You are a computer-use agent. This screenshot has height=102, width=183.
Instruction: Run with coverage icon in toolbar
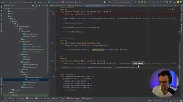tap(142, 2)
